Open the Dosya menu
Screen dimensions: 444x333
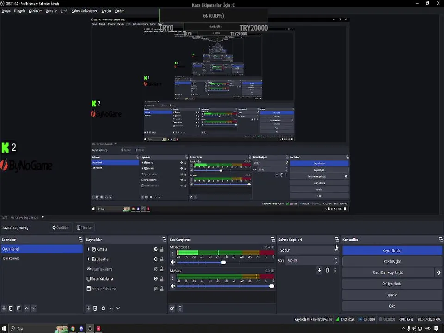pos(6,11)
